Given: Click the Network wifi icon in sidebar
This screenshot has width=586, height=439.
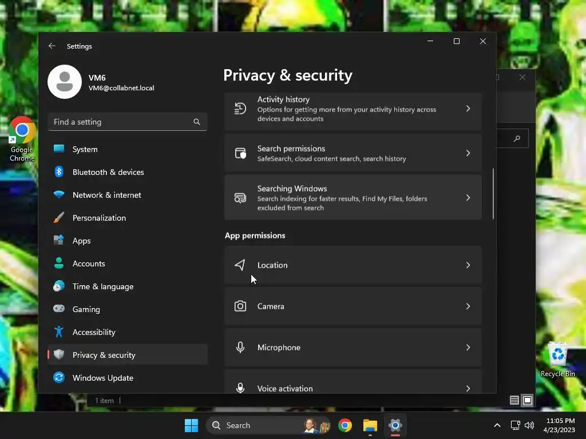Looking at the screenshot, I should click(59, 194).
